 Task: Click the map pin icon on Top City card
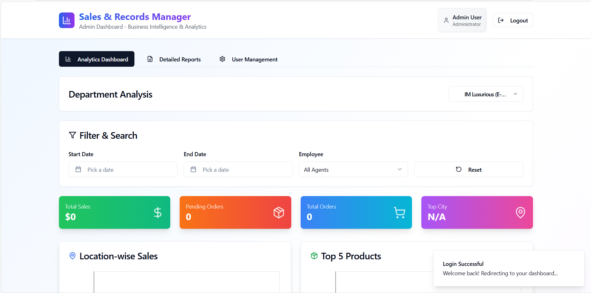(521, 213)
